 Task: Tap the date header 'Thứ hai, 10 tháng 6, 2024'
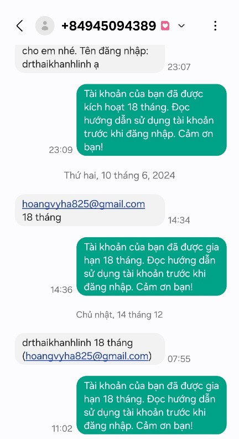119,175
